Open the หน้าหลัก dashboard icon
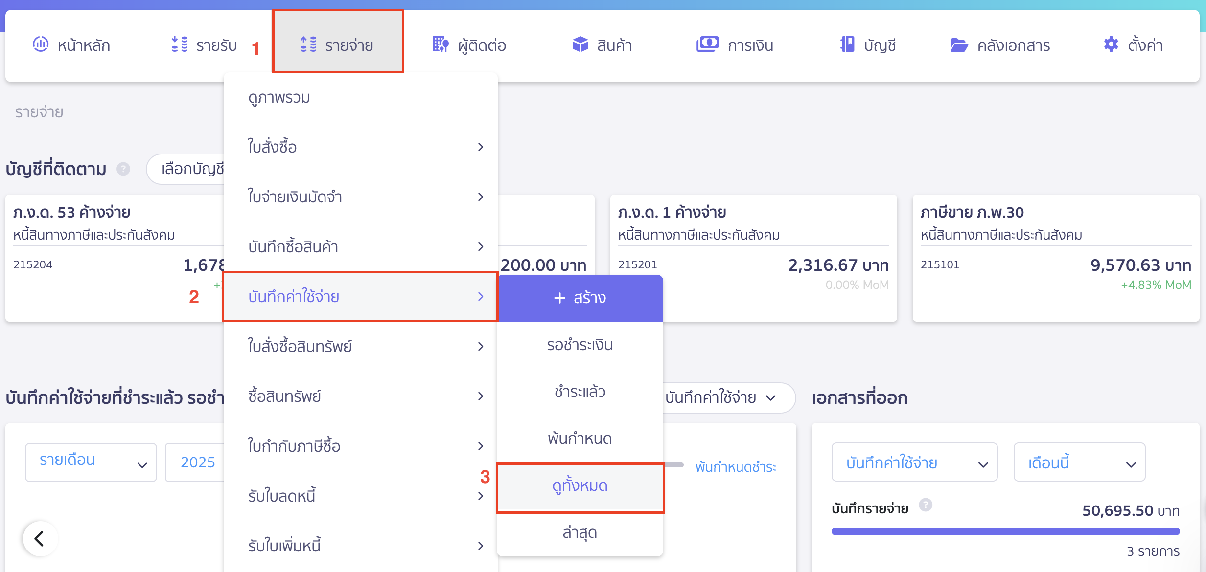1206x572 pixels. click(41, 44)
